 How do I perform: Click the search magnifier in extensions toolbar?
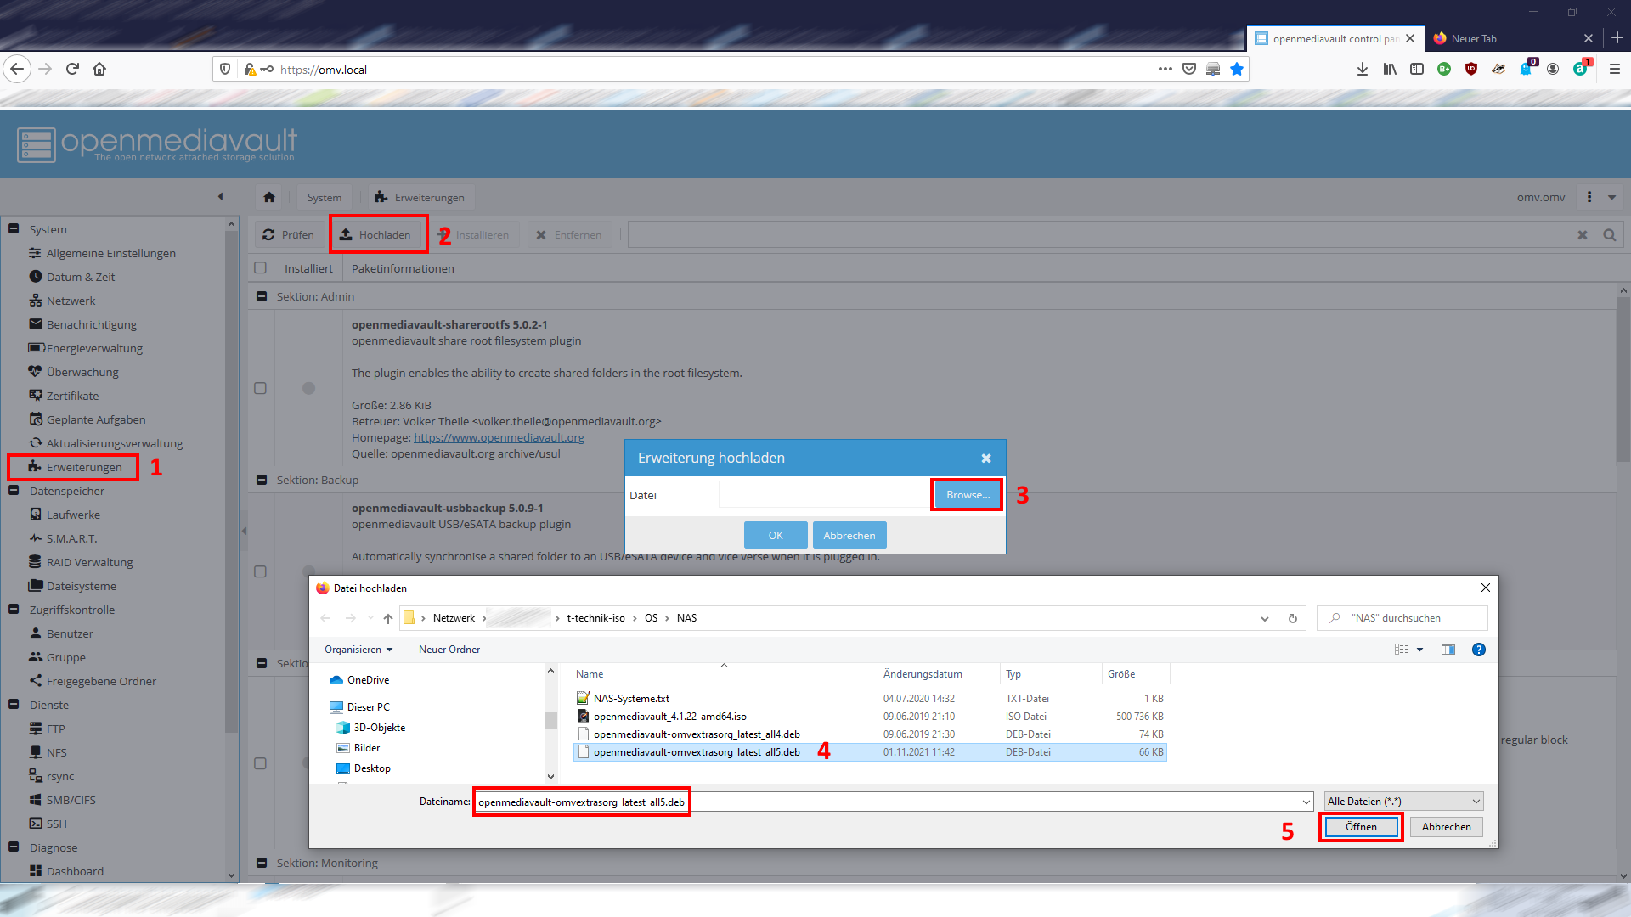[1610, 235]
